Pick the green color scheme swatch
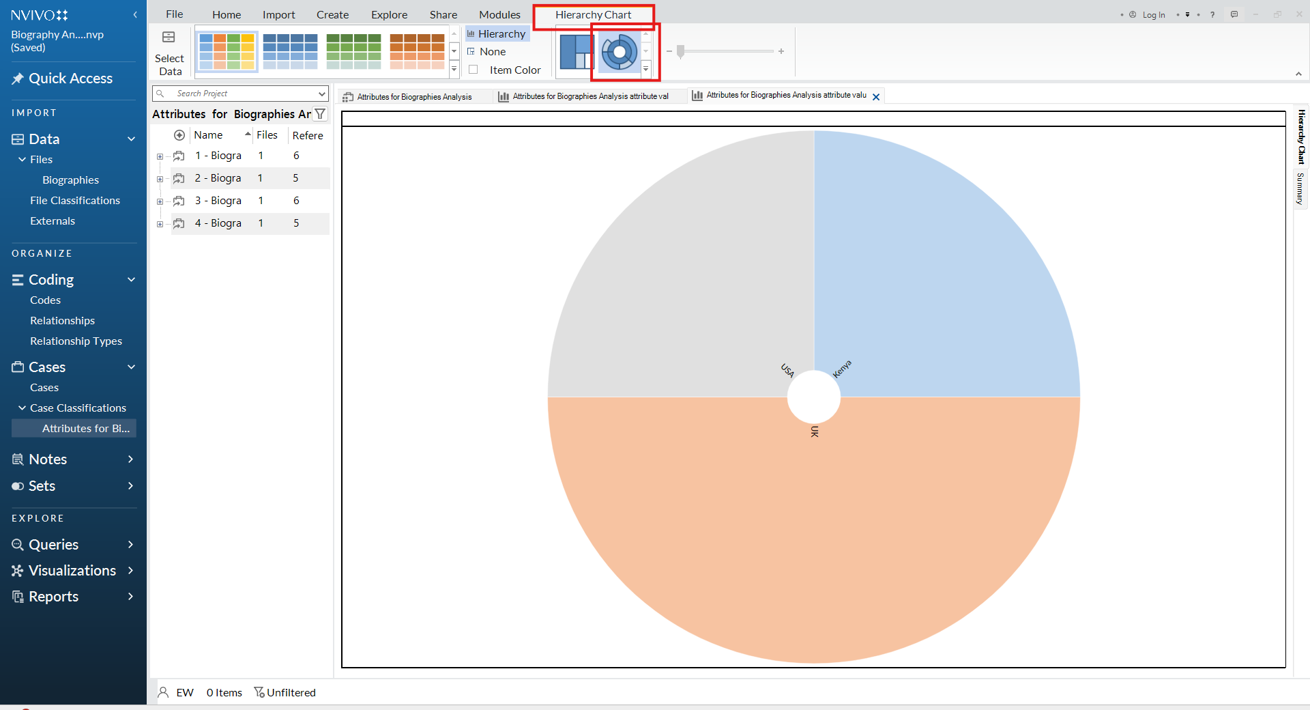The width and height of the screenshot is (1310, 710). click(353, 52)
